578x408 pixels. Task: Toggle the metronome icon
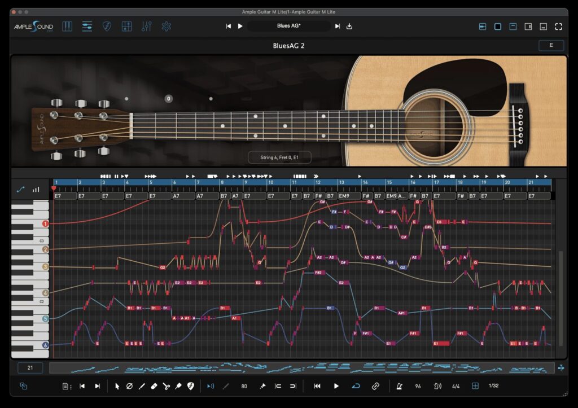[399, 386]
